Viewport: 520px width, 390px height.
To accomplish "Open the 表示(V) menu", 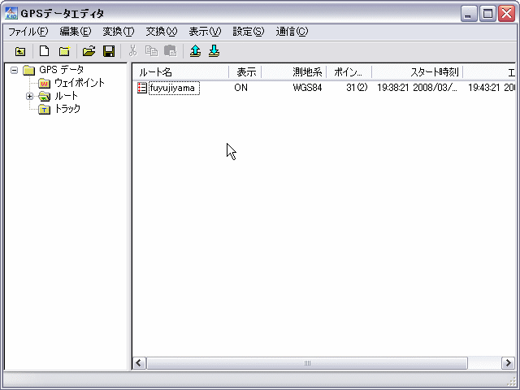I will (x=205, y=32).
